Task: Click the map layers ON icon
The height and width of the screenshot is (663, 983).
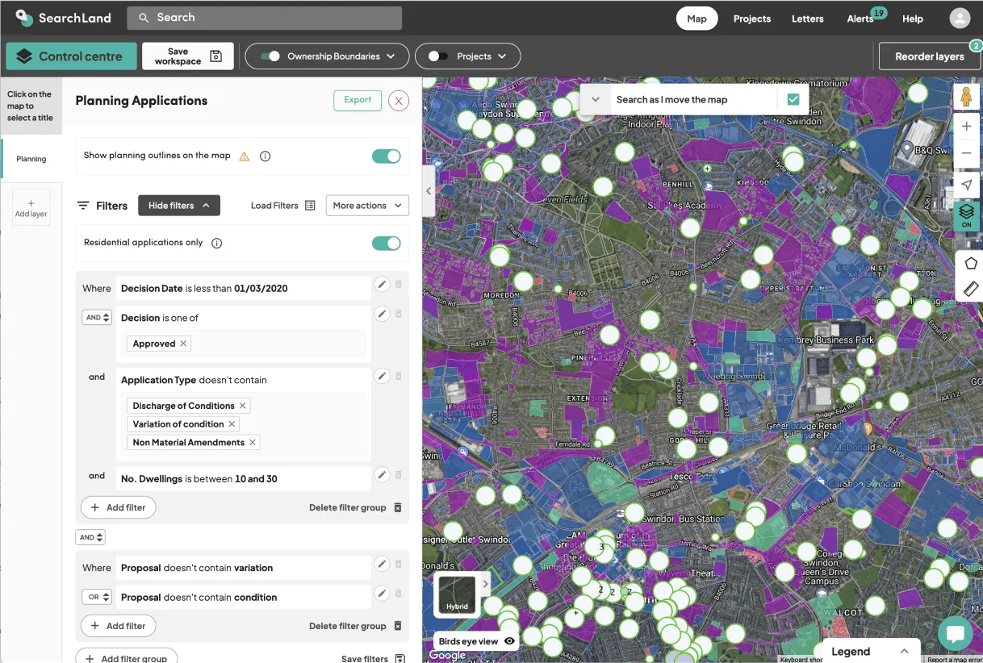Action: (x=966, y=215)
